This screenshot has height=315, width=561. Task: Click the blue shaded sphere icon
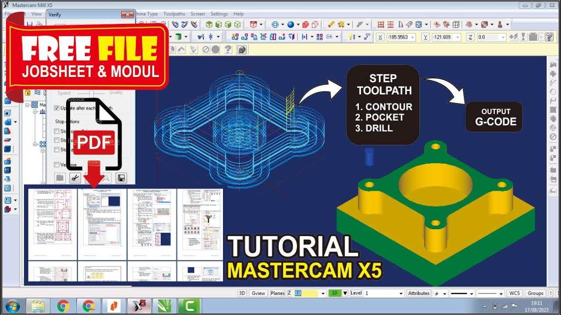pos(290,25)
